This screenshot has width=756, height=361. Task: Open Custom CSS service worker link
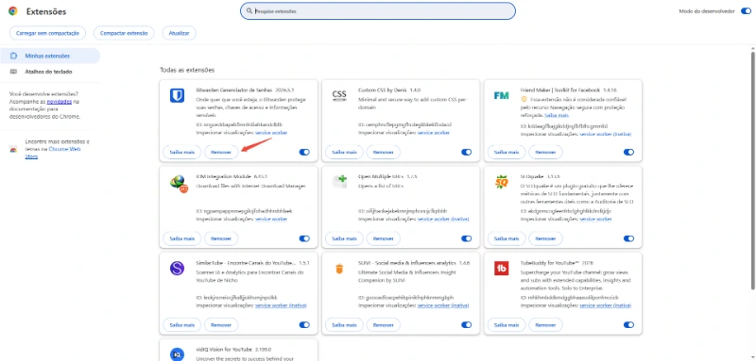(434, 132)
